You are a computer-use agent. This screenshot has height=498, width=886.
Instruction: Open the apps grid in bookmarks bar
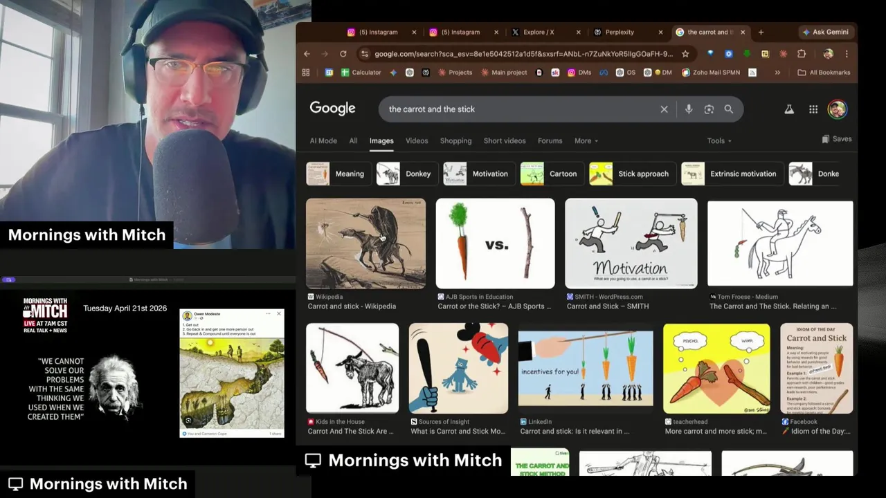[x=306, y=72]
